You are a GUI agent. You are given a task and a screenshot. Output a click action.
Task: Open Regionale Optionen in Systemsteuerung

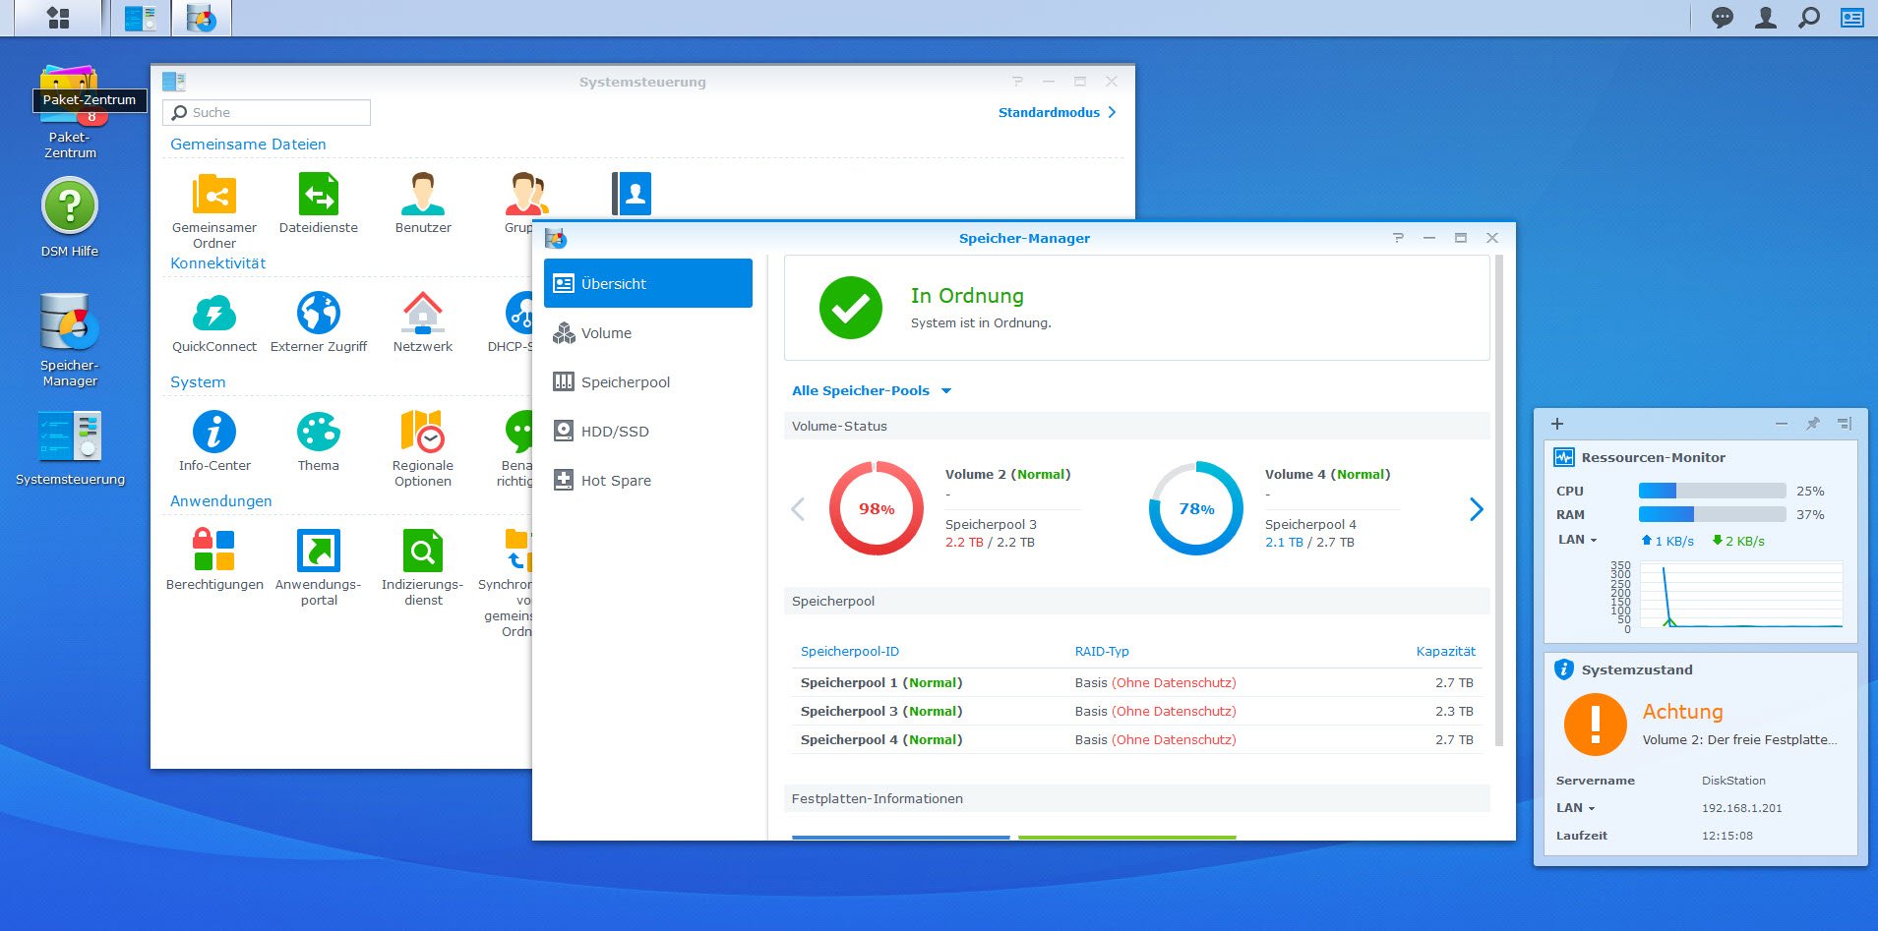coord(423,448)
